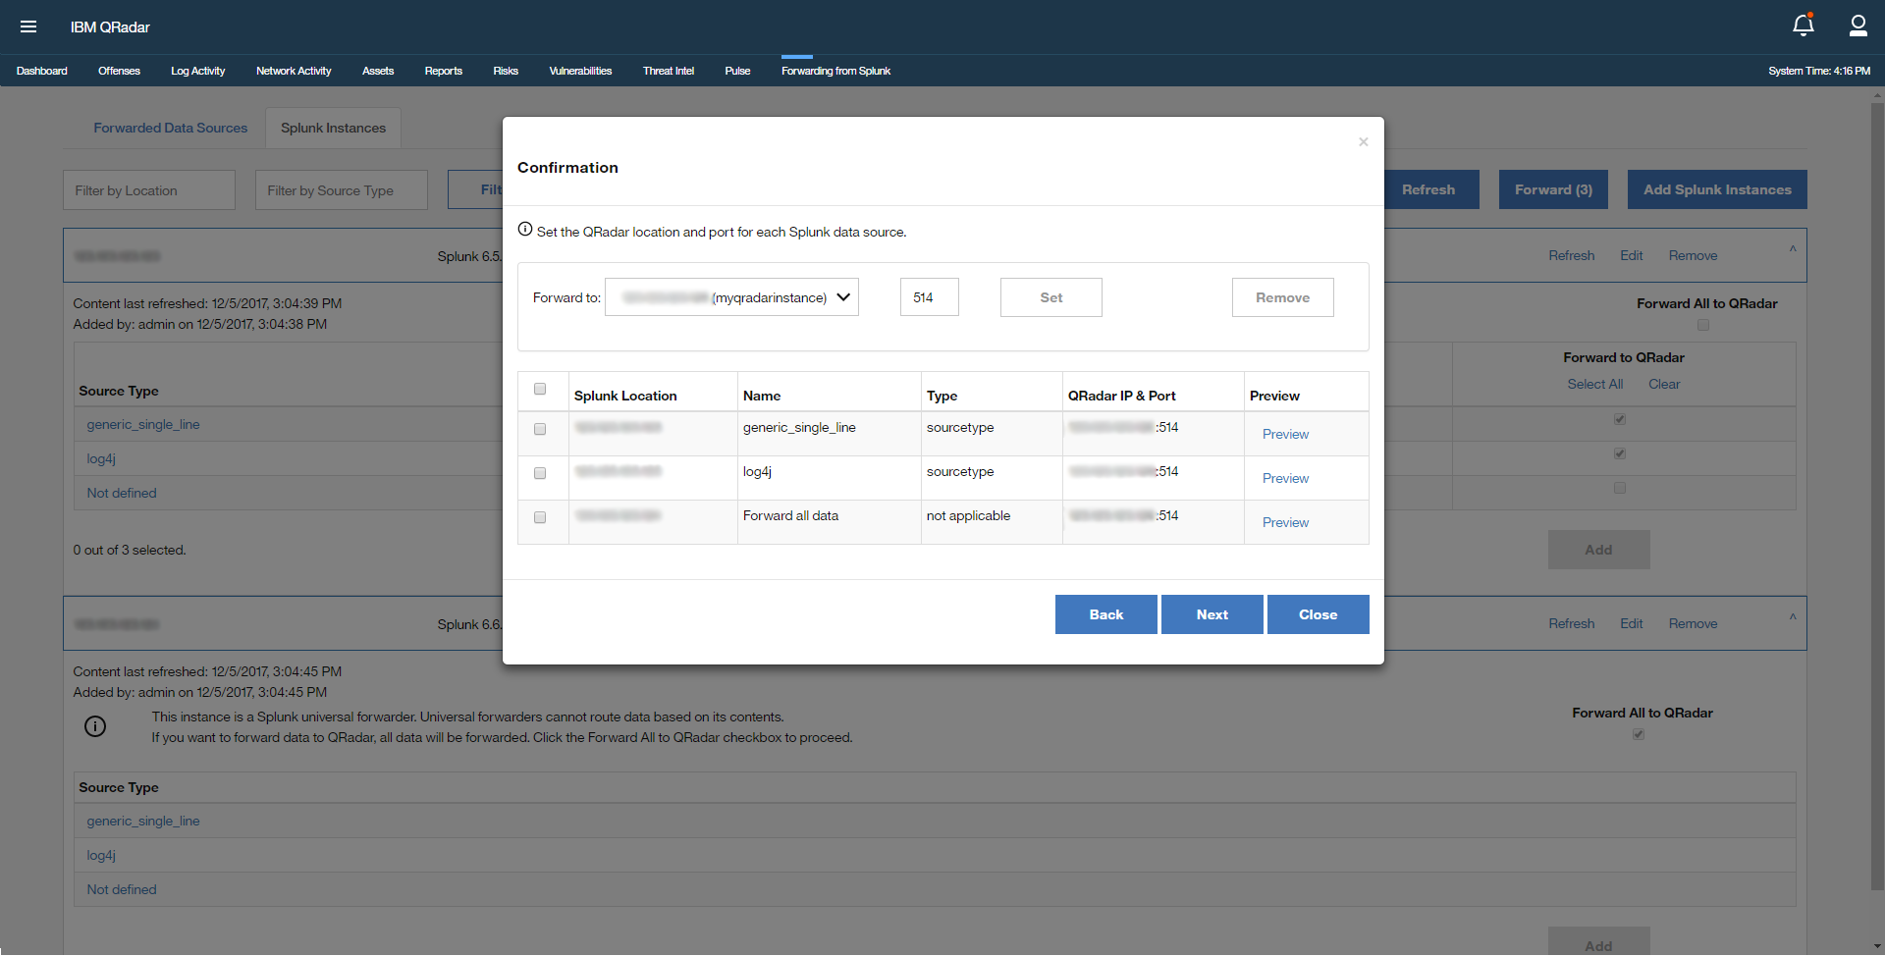Image resolution: width=1885 pixels, height=956 pixels.
Task: Check the log4j row checkbox in dialog
Action: click(540, 473)
